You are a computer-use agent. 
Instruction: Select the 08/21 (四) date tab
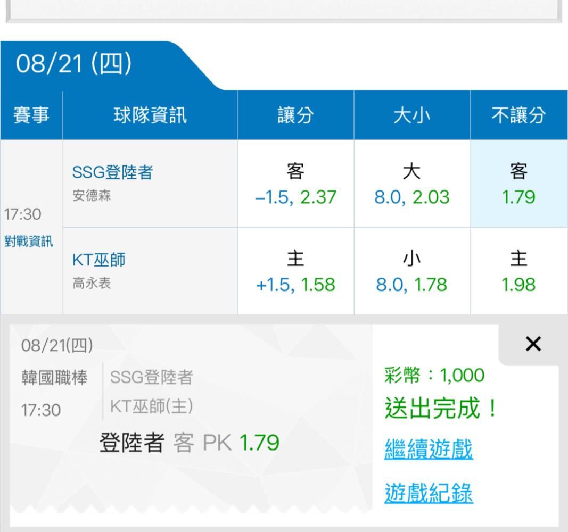[73, 64]
